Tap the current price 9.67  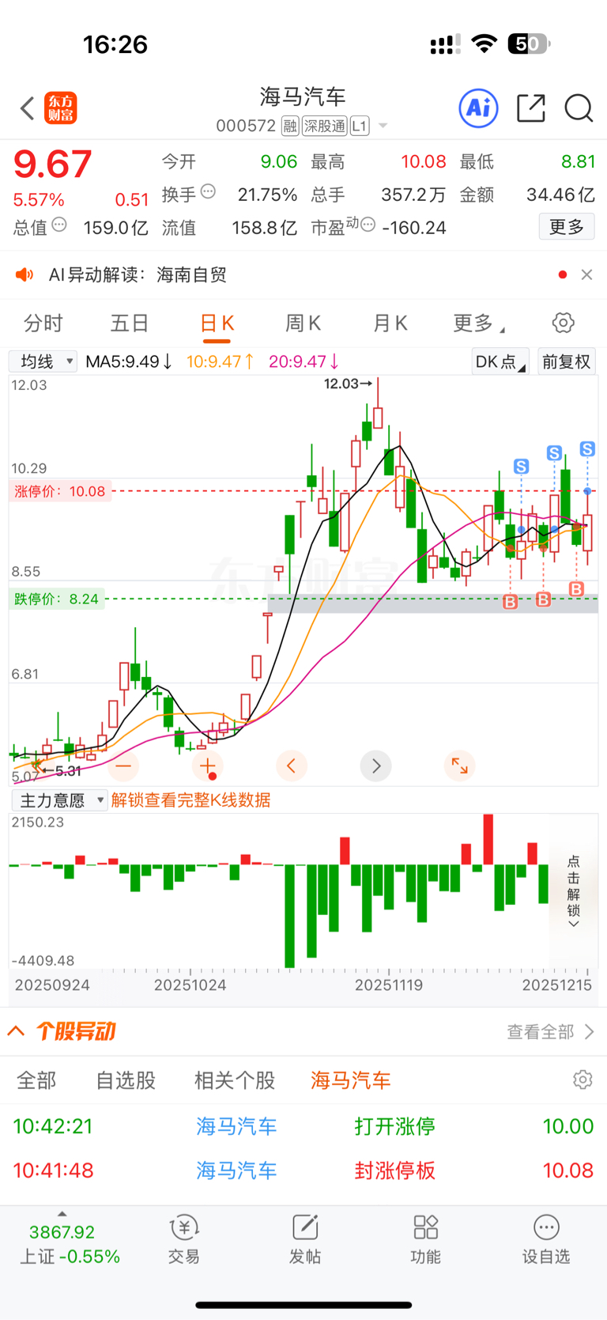tap(52, 164)
